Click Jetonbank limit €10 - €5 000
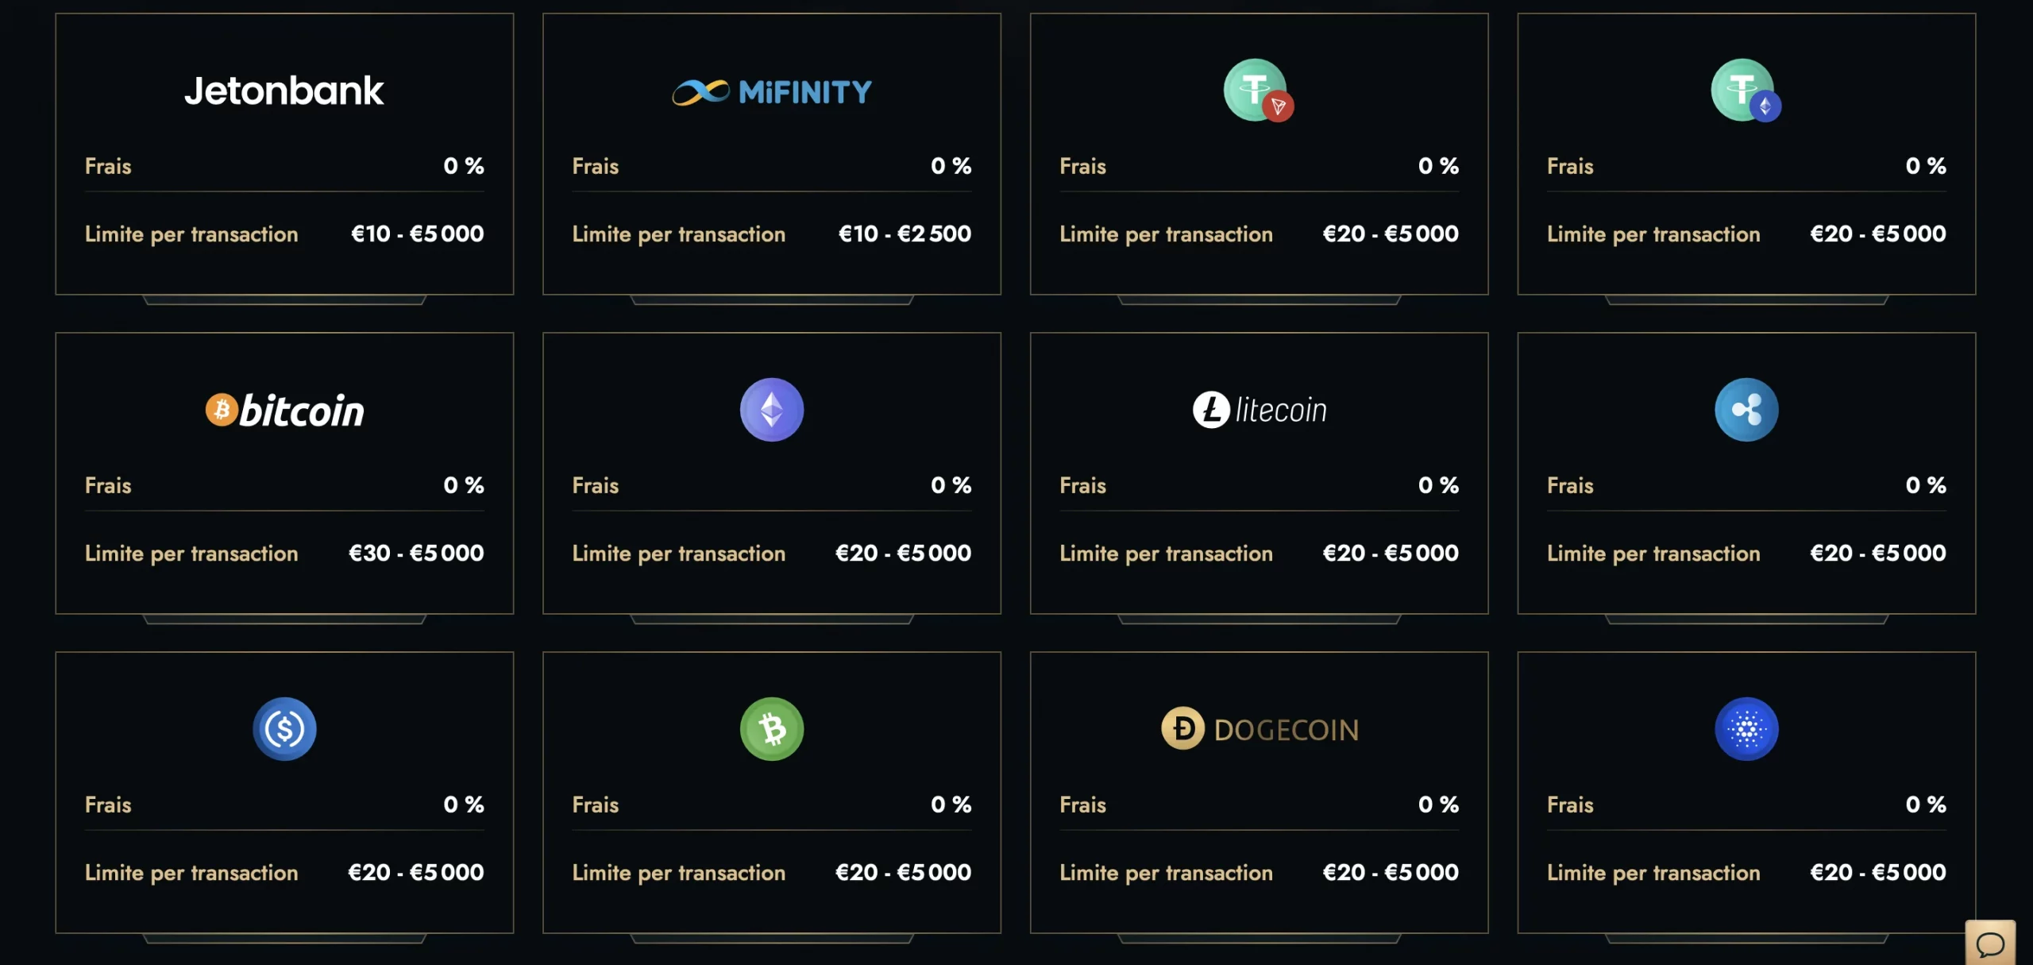The height and width of the screenshot is (965, 2033). coord(418,234)
